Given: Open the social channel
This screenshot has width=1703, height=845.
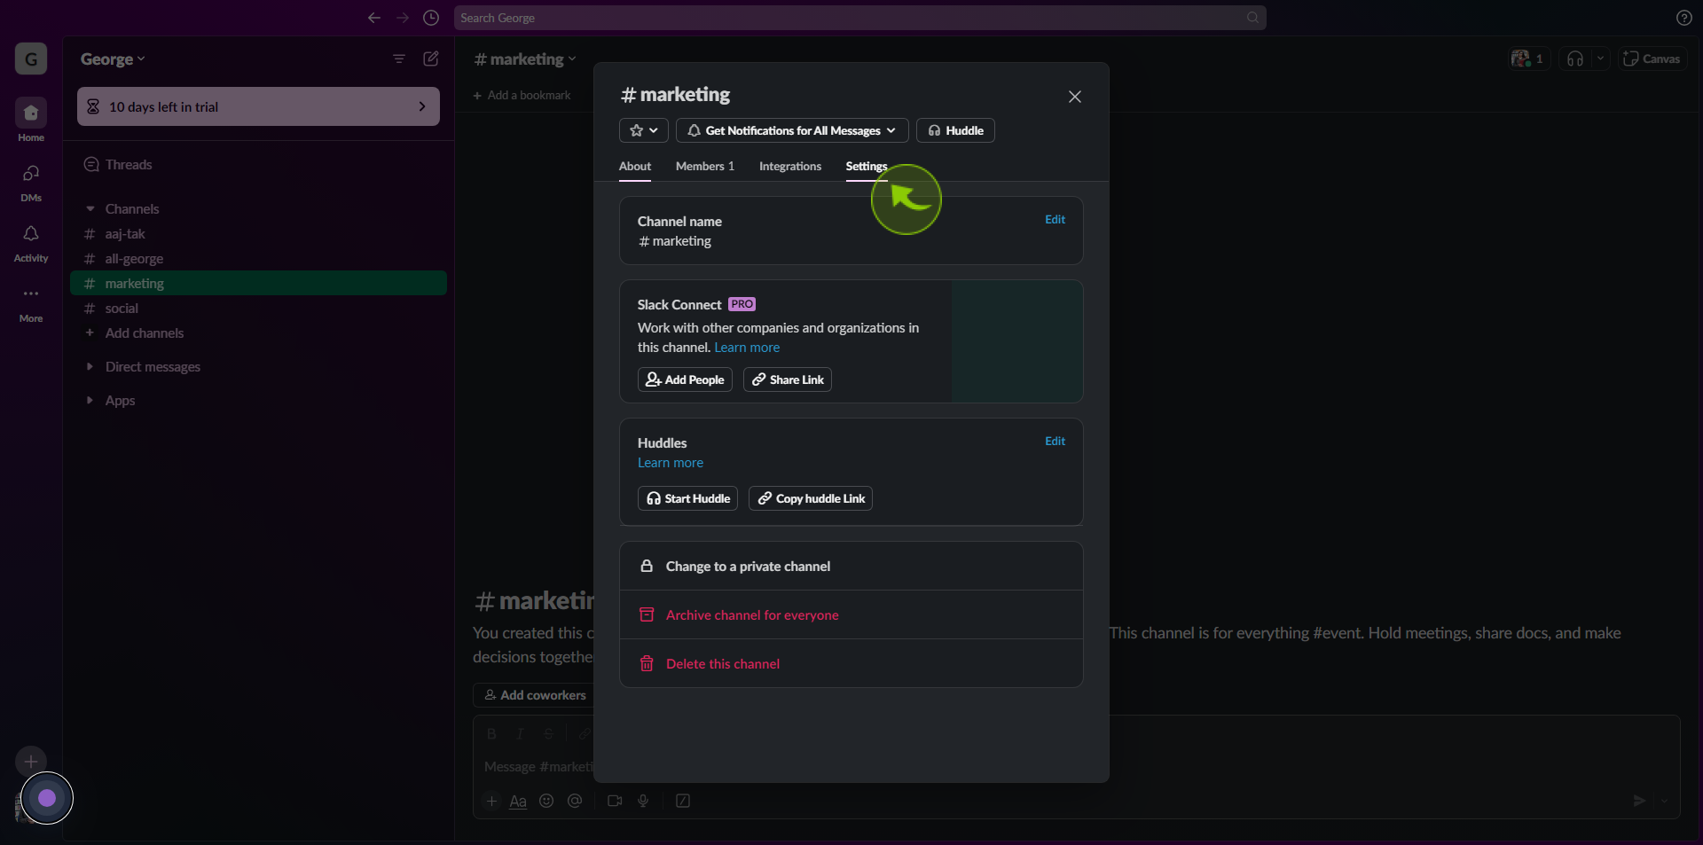Looking at the screenshot, I should (258, 309).
